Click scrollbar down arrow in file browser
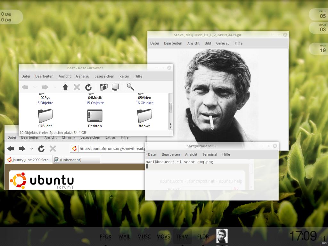The height and width of the screenshot is (246, 328). point(170,127)
